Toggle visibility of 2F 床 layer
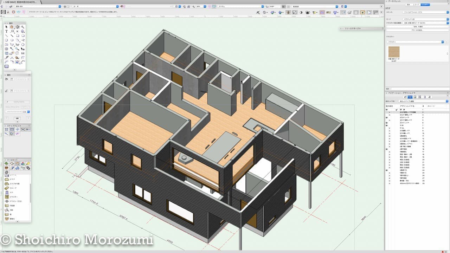Viewport: 450px width, 253px height. pos(387,110)
